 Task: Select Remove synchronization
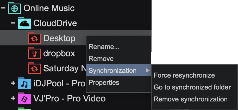coord(191,99)
